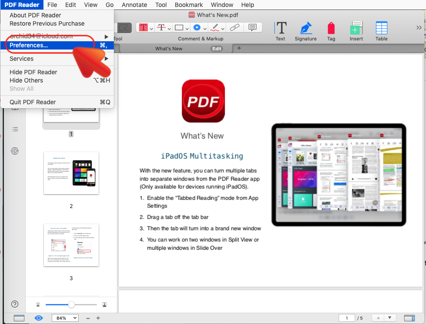Viewport: 426px width, 324px height.
Task: Click the "iPadOS Multitasking" heading text
Action: pos(202,156)
